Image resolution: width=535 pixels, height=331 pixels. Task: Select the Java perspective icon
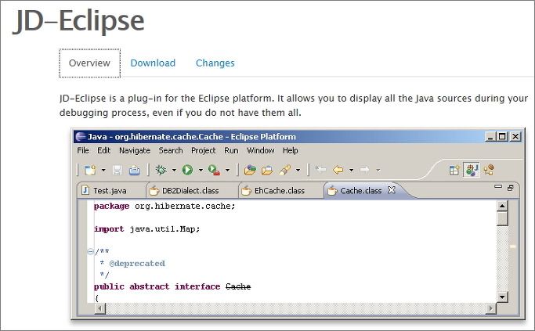pos(472,170)
